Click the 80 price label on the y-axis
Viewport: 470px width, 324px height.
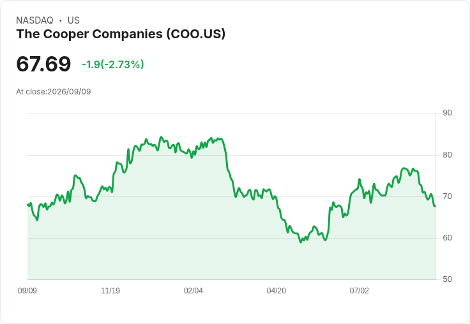[447, 155]
